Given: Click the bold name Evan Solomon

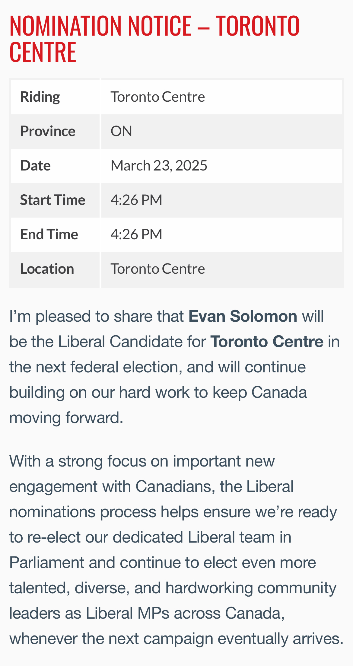Looking at the screenshot, I should (x=243, y=316).
